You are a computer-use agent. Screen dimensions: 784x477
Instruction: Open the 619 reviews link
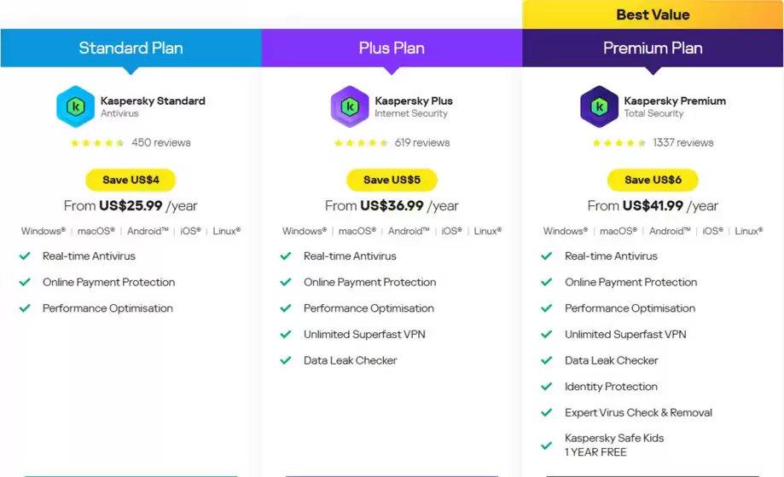tap(421, 143)
